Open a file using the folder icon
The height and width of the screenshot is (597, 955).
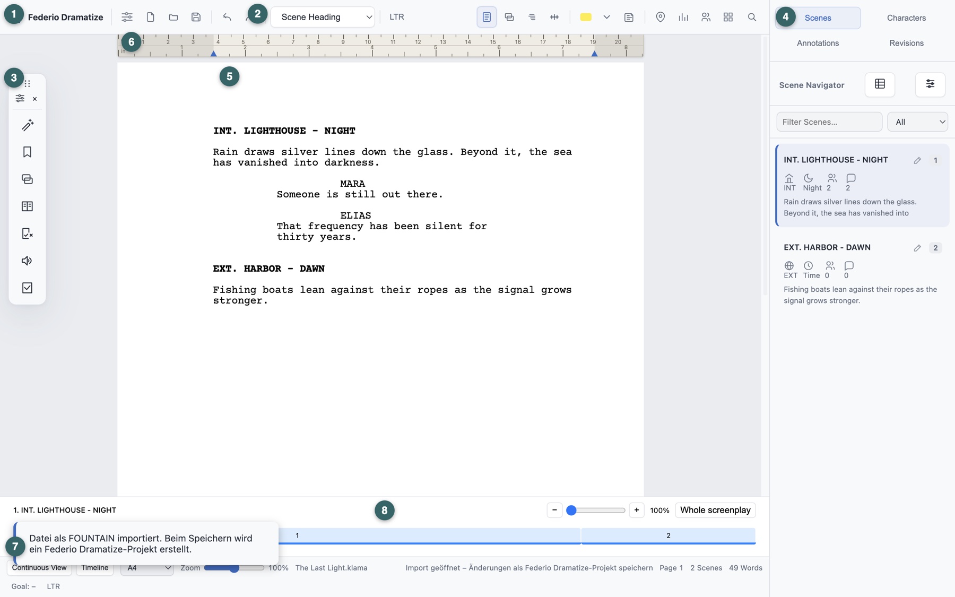[173, 17]
